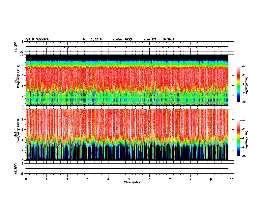Viewport: 261px width, 201px height.
Task: Click ch.1 spectrogram frequency tick '4'
Action: pos(23,86)
